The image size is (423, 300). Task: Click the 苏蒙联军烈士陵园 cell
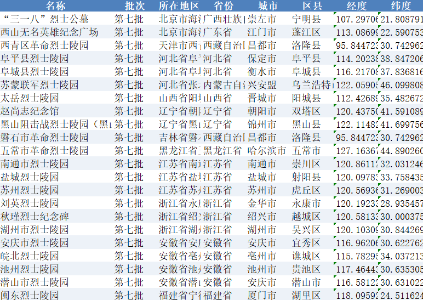pyautogui.click(x=39, y=85)
